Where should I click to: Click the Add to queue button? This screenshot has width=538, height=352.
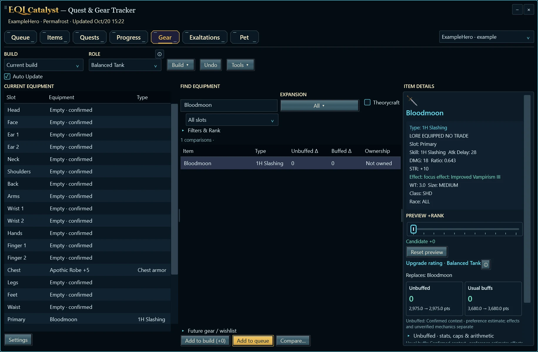coord(253,341)
